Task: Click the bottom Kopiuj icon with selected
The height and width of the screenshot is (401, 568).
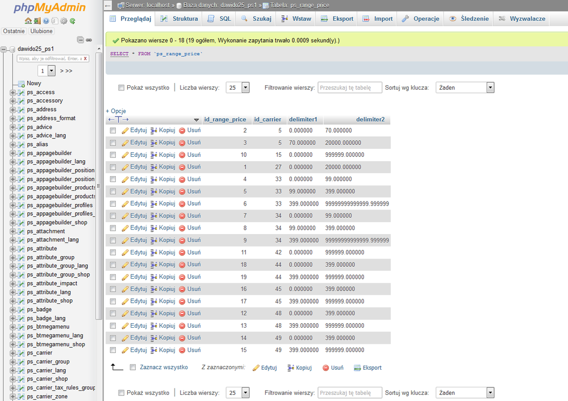Action: 290,367
